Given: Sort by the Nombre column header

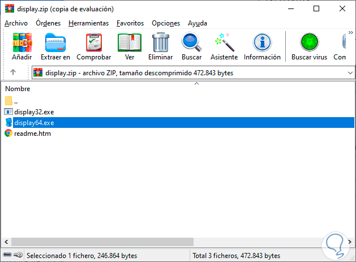Looking at the screenshot, I should pyautogui.click(x=18, y=89).
